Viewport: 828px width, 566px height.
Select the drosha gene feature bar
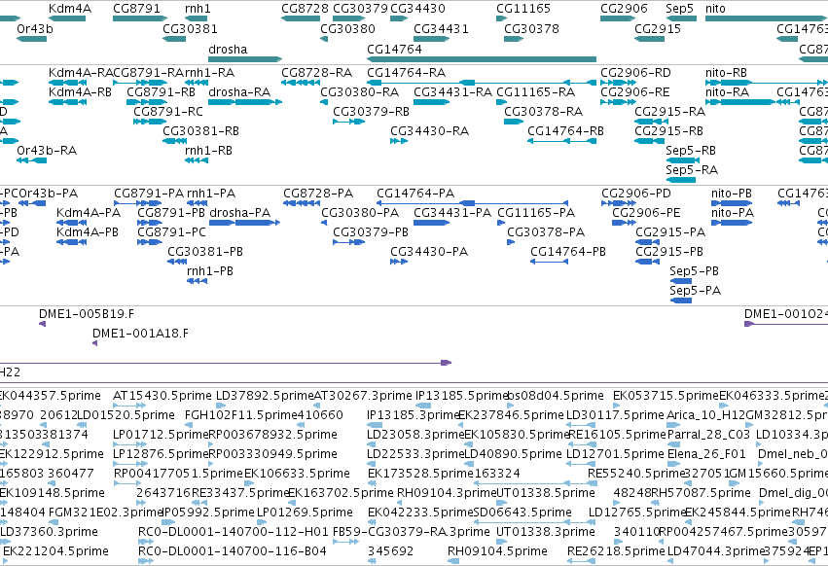[245, 59]
